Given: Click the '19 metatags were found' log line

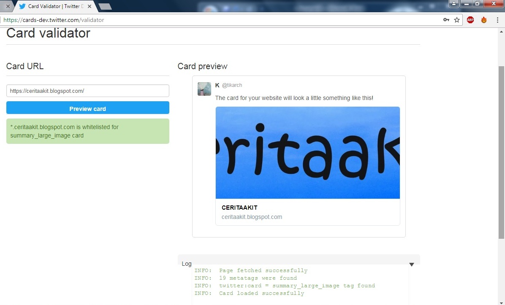Looking at the screenshot, I should point(245,278).
